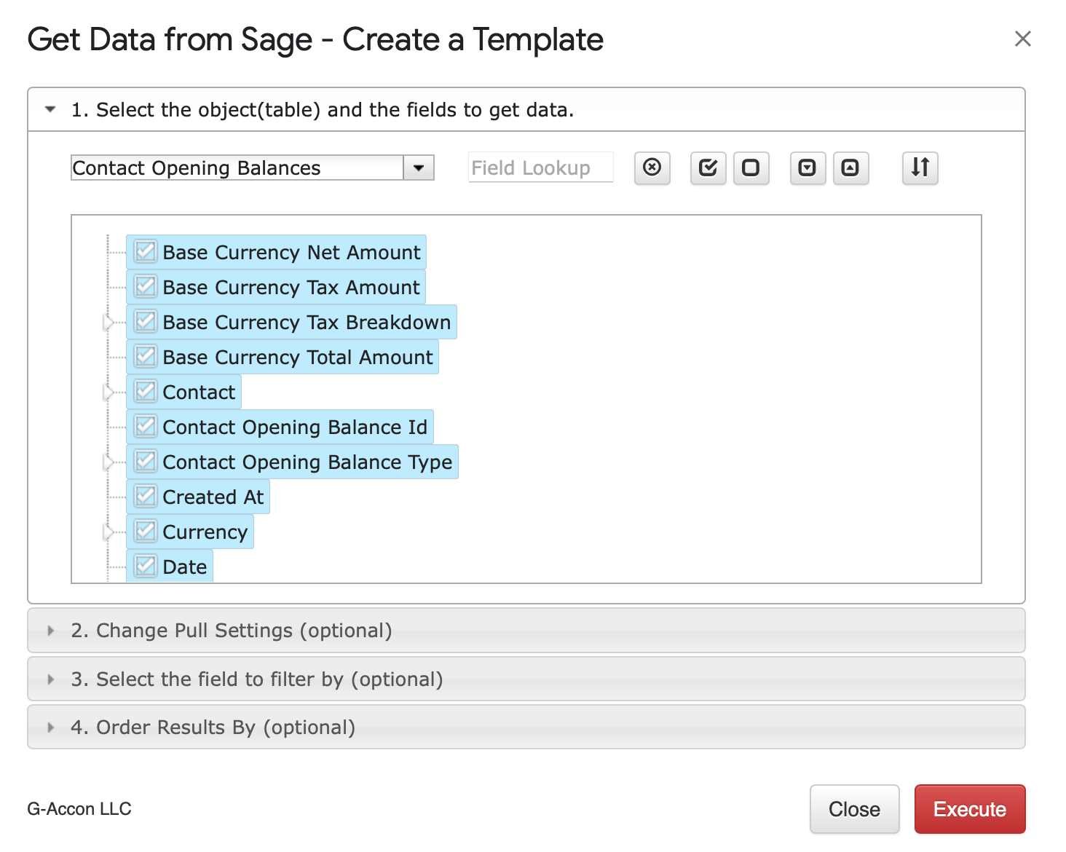
Task: Select the Contact Opening Balance Type label
Action: click(307, 462)
